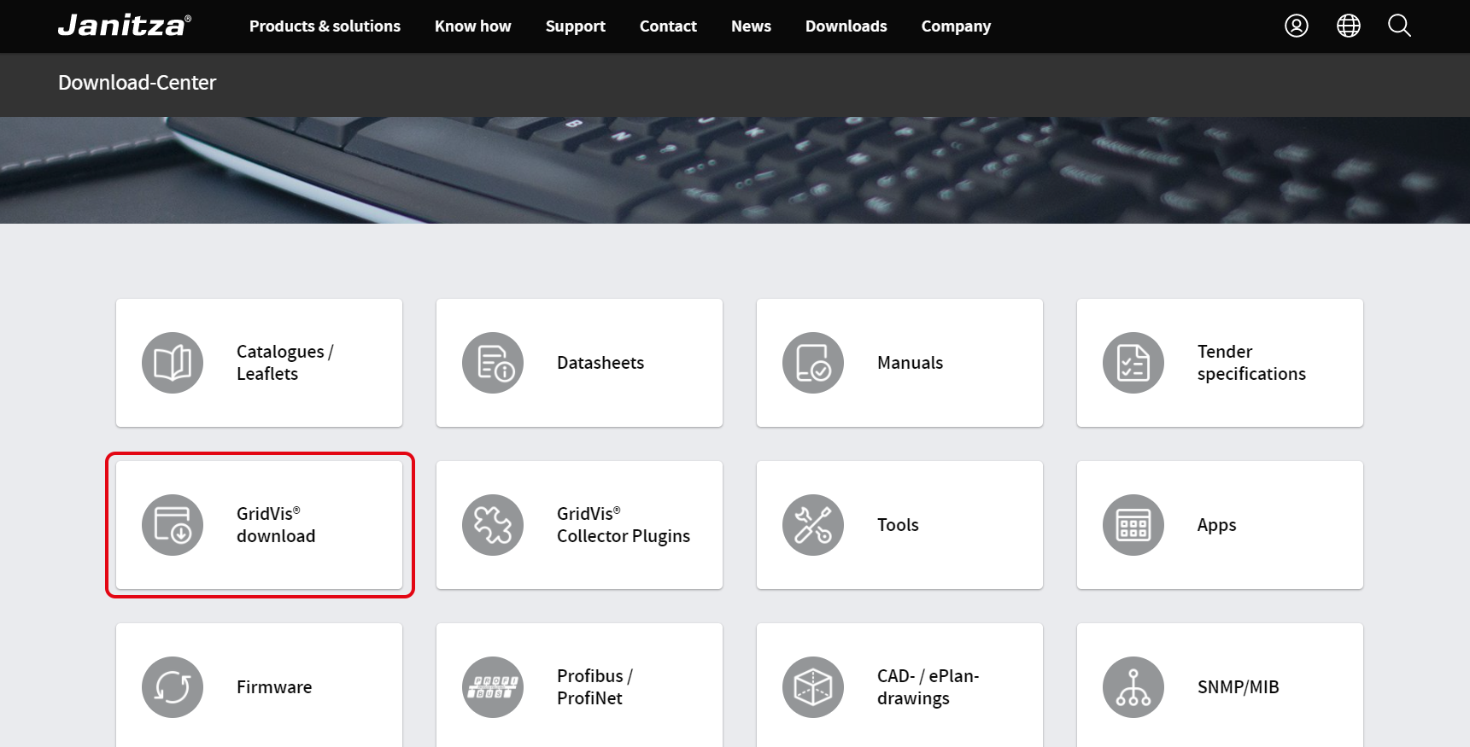Viewport: 1470px width, 747px height.
Task: Open the Manuals text link
Action: tap(910, 363)
